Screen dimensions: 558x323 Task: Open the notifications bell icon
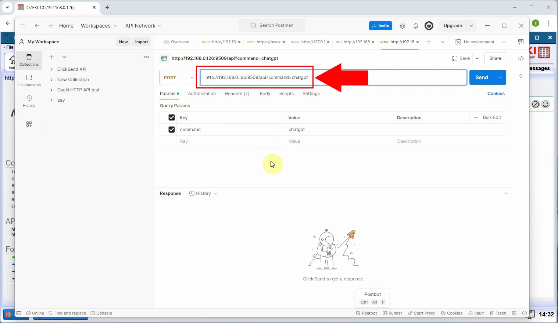click(x=416, y=26)
